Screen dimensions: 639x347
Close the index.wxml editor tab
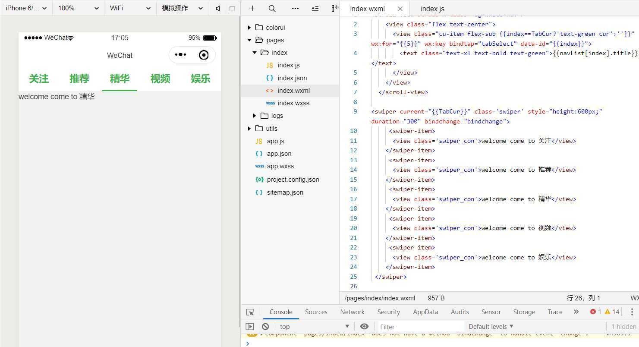400,9
